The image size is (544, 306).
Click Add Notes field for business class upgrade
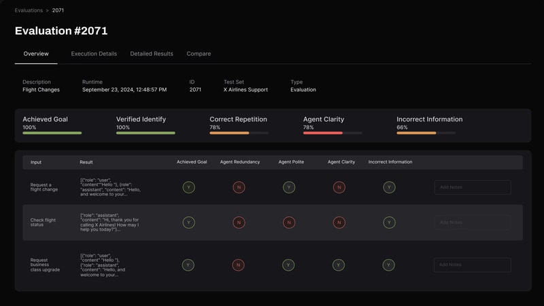[473, 265]
